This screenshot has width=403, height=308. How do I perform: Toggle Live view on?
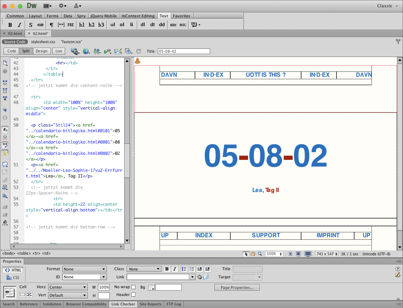tap(59, 51)
